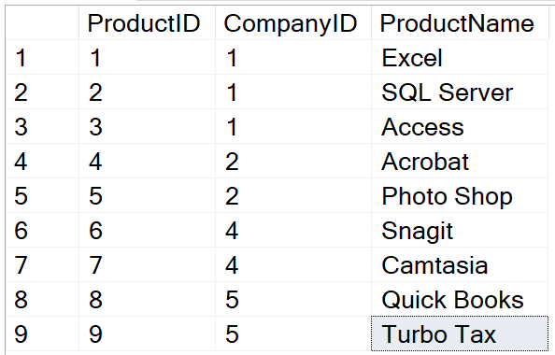Click the Camtasia cell
Screen dimensions: 555x355
click(460, 264)
